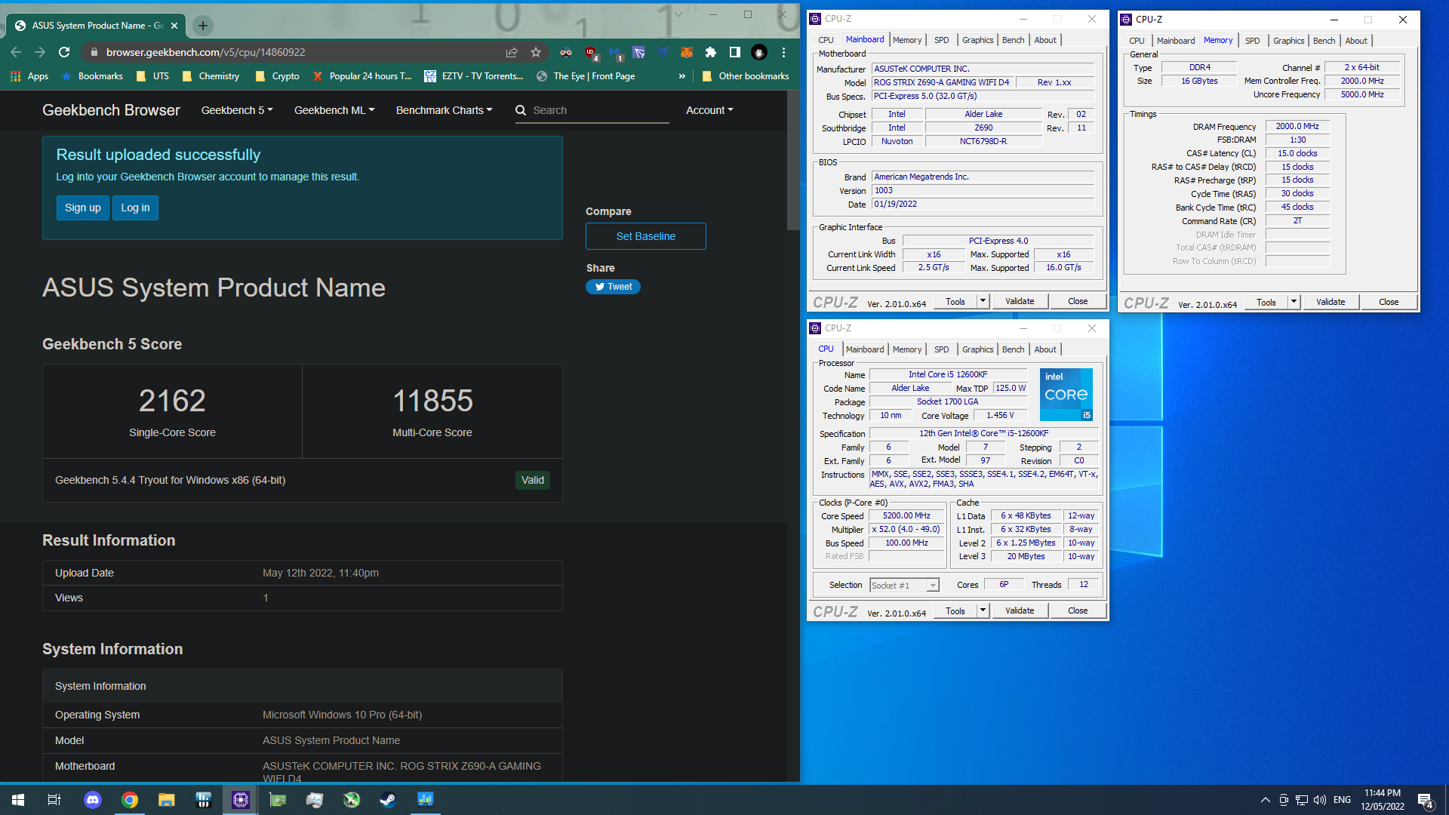Select Memory tab in bottom CPU-Z window
This screenshot has width=1449, height=815.
(907, 349)
